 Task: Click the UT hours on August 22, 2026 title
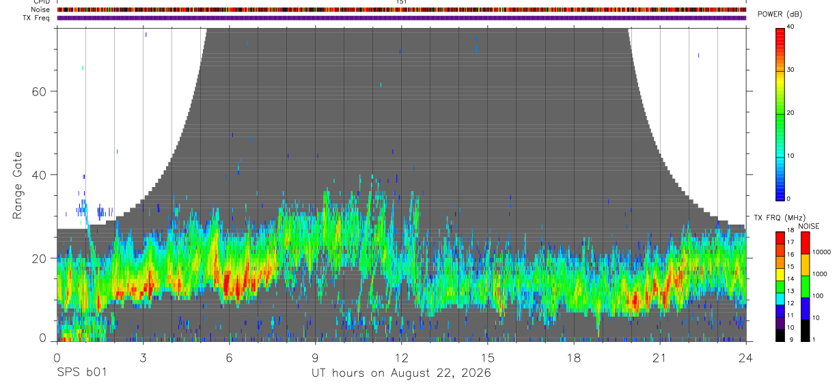tap(401, 373)
